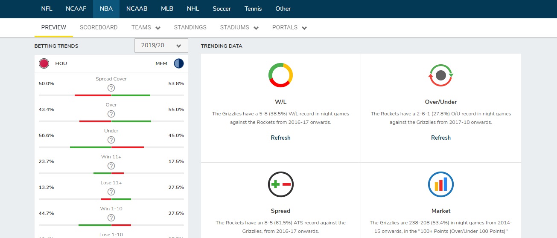Select NHL in the top navigation

tap(193, 9)
